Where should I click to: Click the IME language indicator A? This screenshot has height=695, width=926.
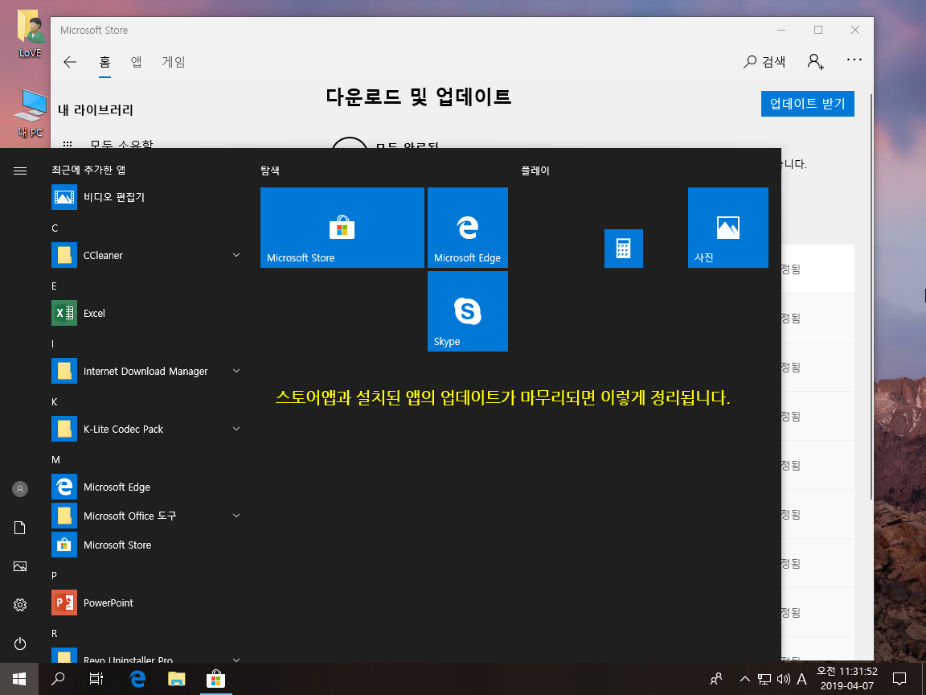pyautogui.click(x=801, y=679)
